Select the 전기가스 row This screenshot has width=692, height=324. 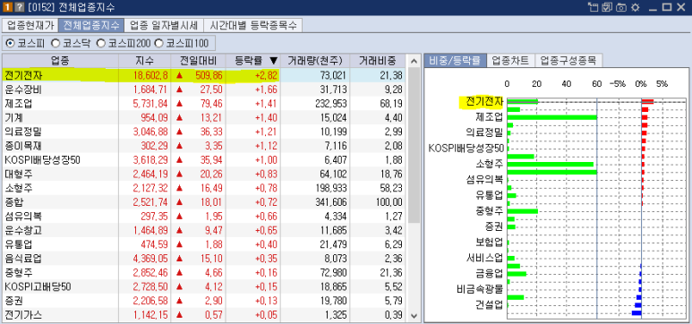pos(203,315)
